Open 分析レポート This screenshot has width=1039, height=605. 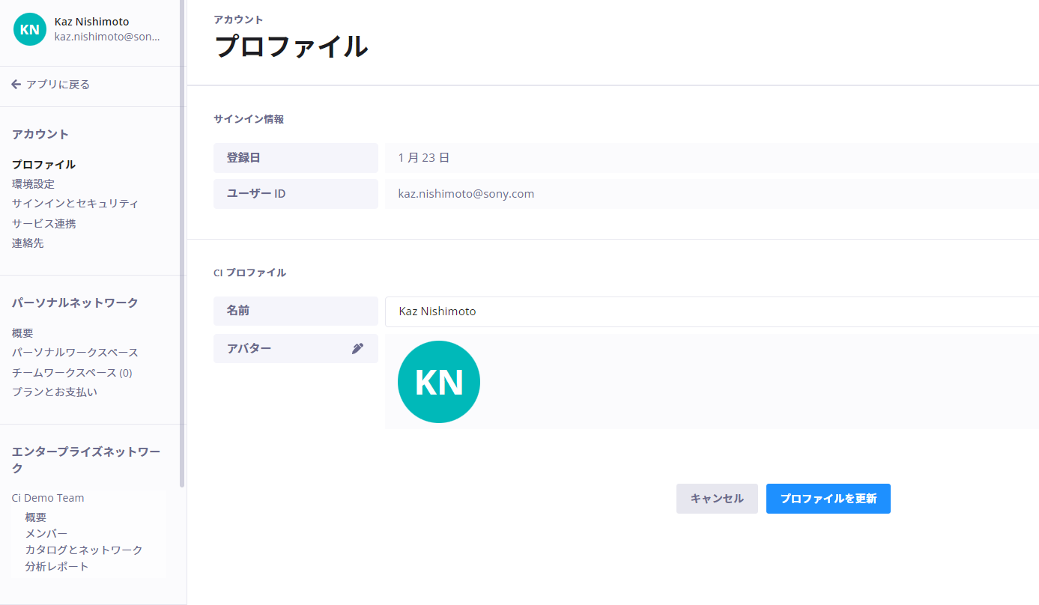(x=57, y=567)
